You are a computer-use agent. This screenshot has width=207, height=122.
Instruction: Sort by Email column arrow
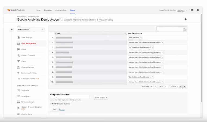[125, 33]
